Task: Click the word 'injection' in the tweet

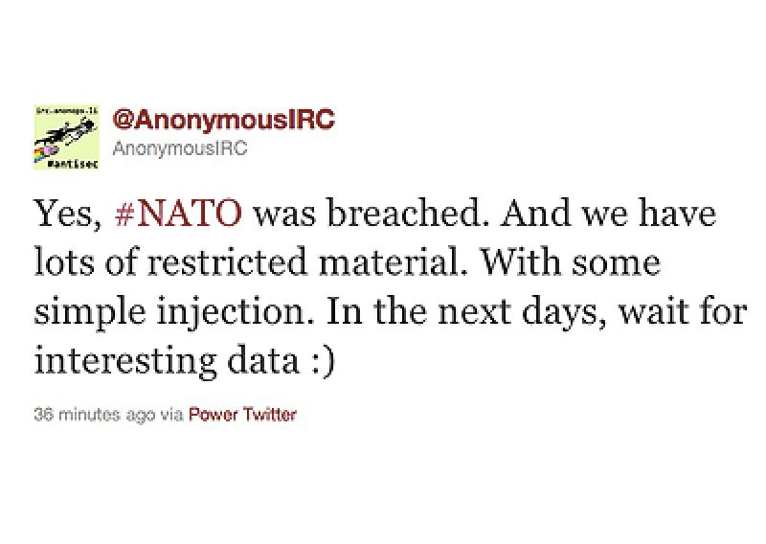Action: coord(236,313)
